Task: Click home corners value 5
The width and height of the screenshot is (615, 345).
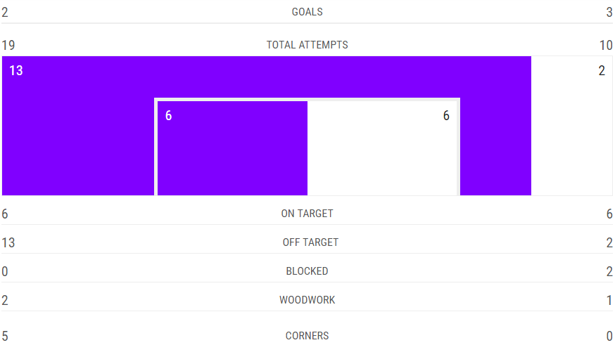Action: pos(5,336)
